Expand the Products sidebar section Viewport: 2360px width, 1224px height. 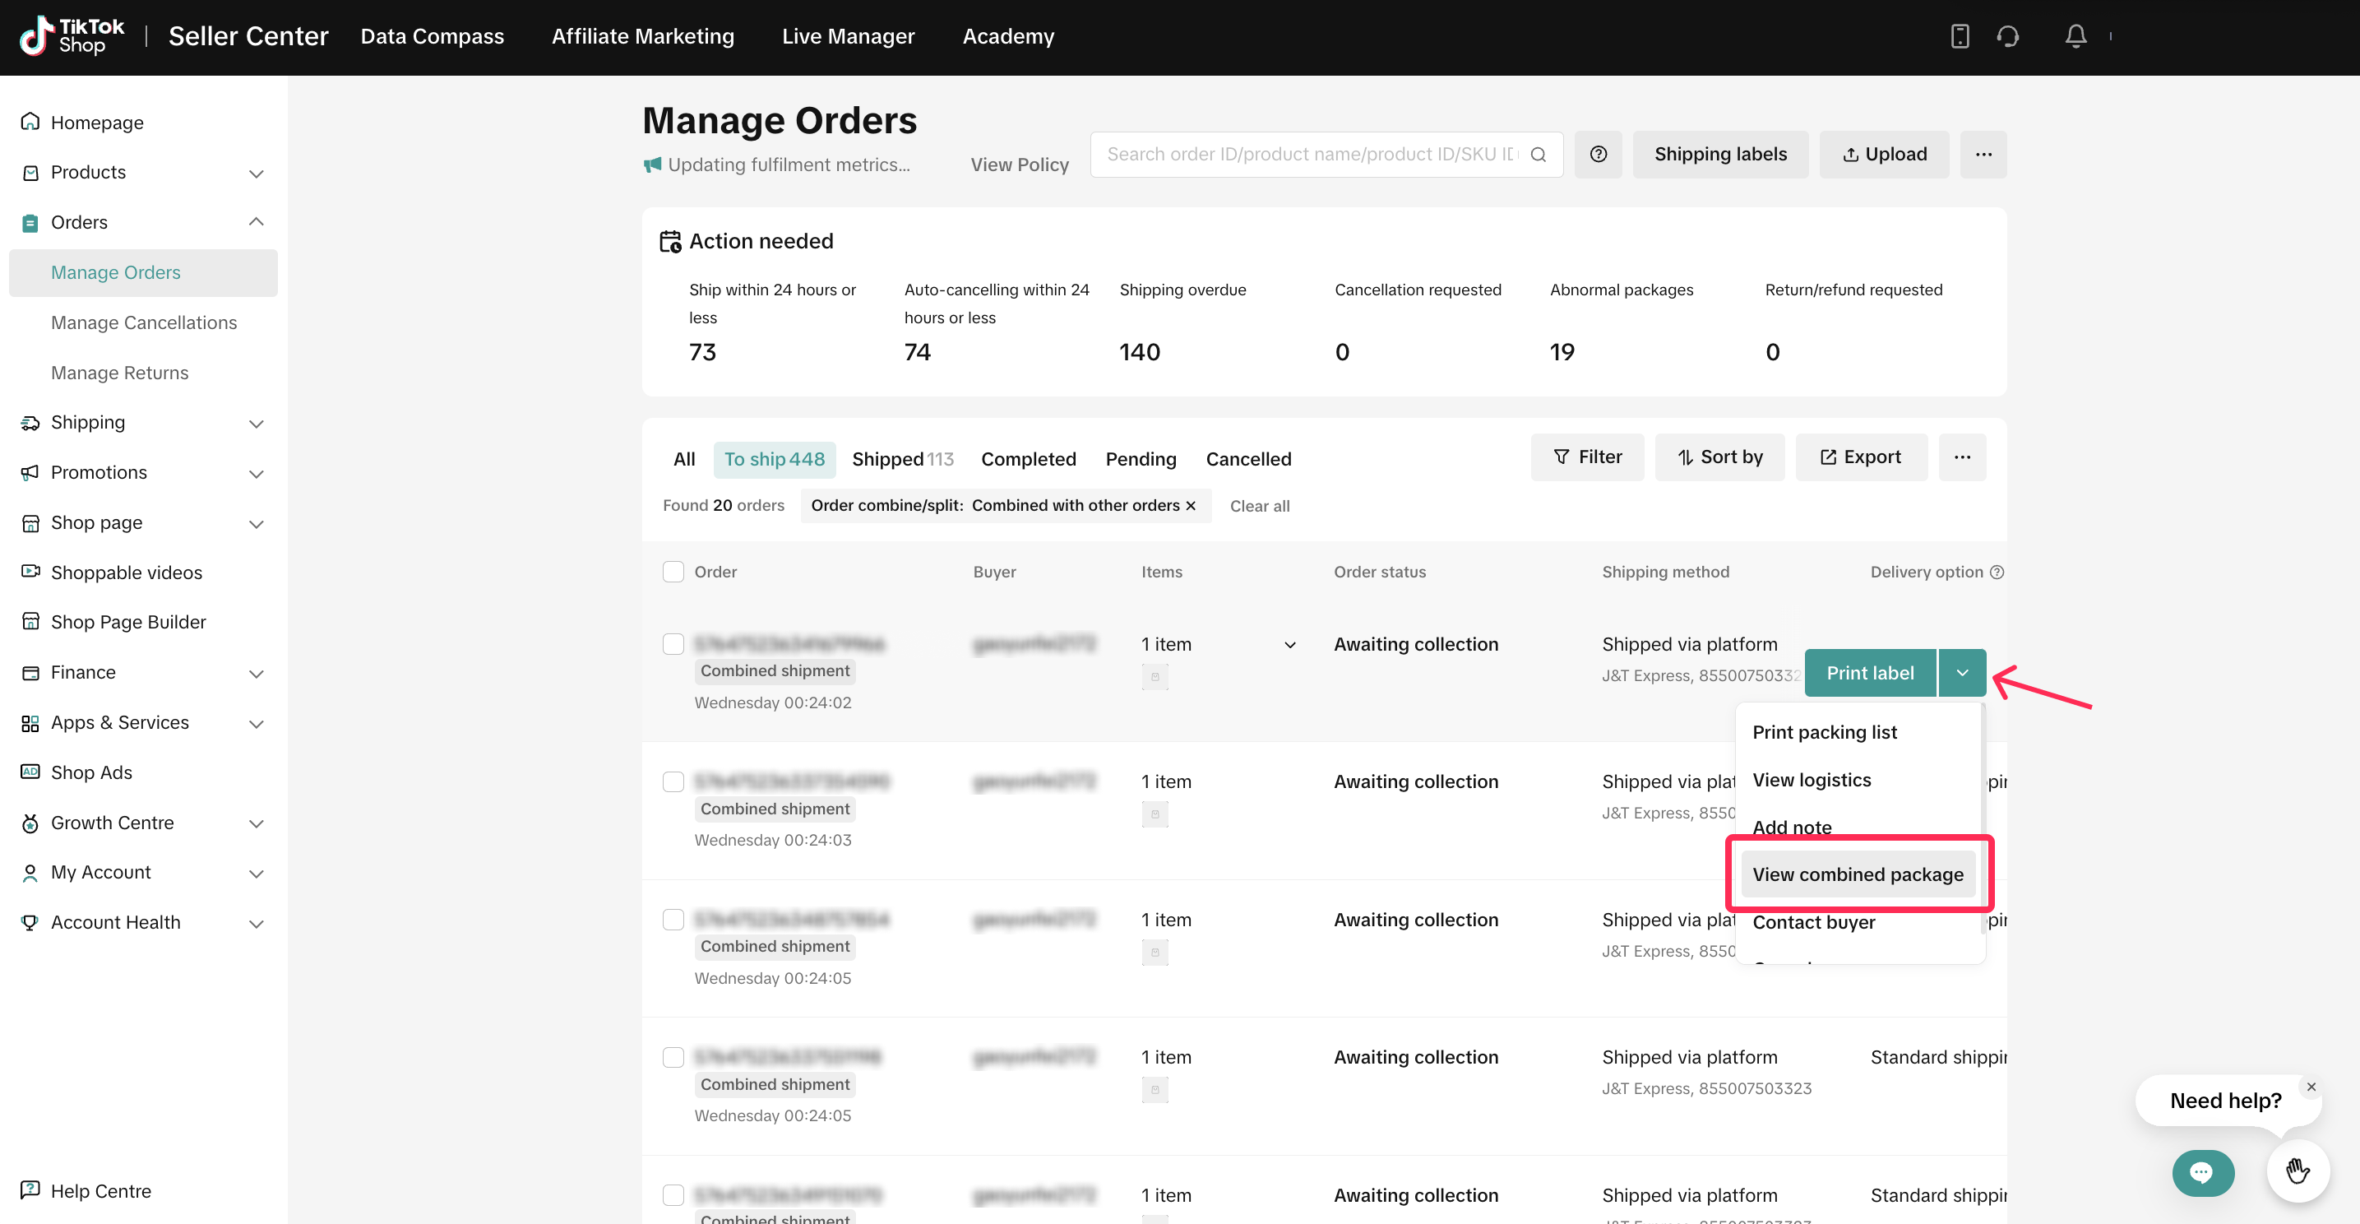[256, 174]
